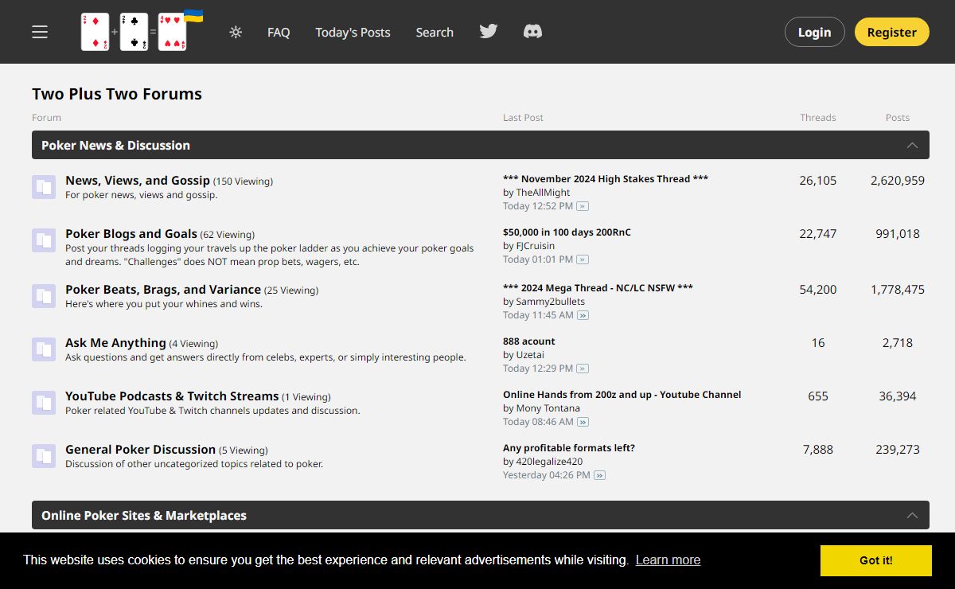Open the Discord icon link

(532, 32)
